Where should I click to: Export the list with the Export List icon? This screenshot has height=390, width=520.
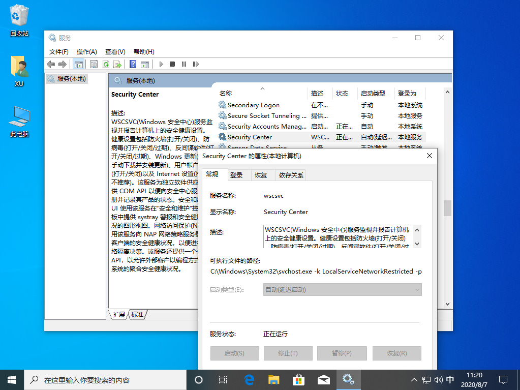click(x=117, y=64)
